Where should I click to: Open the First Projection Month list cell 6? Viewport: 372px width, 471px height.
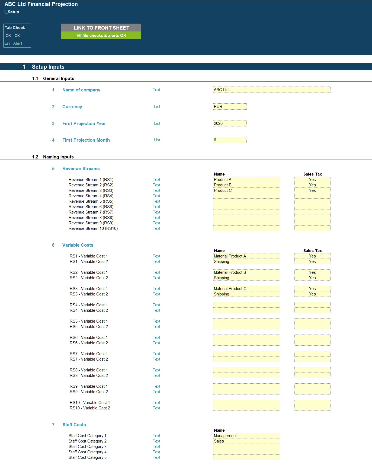coord(230,140)
